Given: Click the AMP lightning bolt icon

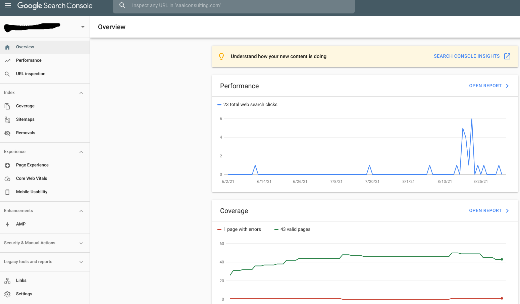Looking at the screenshot, I should tap(7, 224).
